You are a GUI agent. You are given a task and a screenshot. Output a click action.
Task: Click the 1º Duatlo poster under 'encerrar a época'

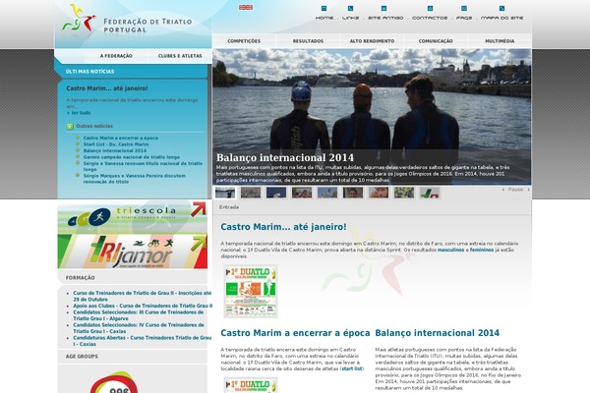coord(251,385)
